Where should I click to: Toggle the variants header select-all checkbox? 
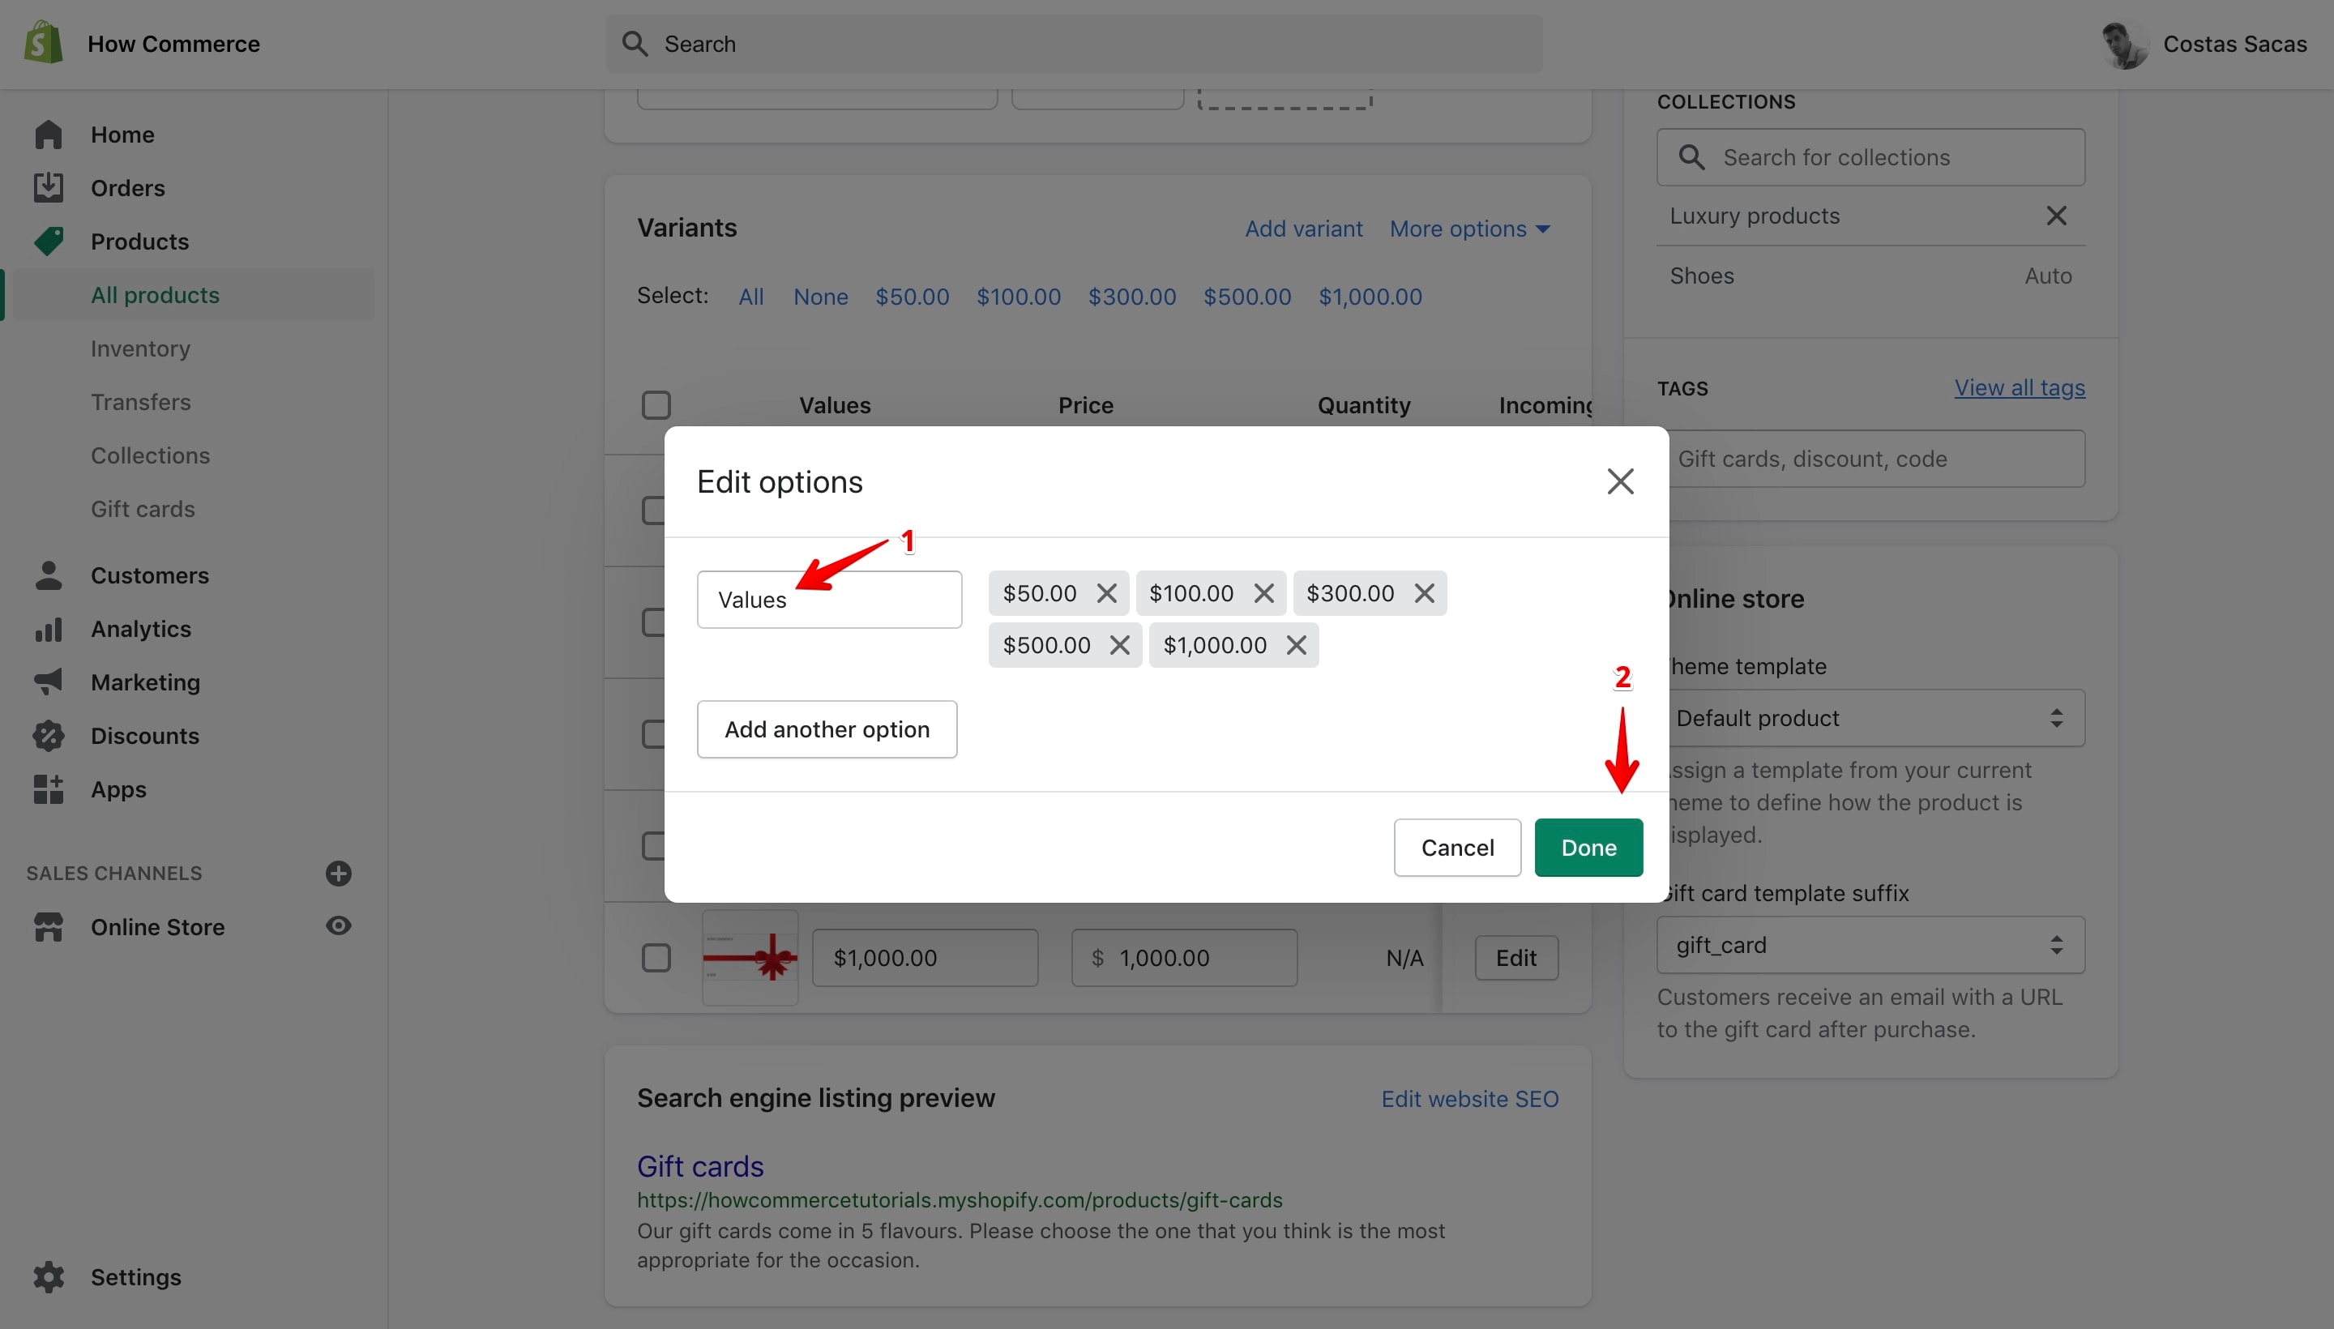point(656,405)
